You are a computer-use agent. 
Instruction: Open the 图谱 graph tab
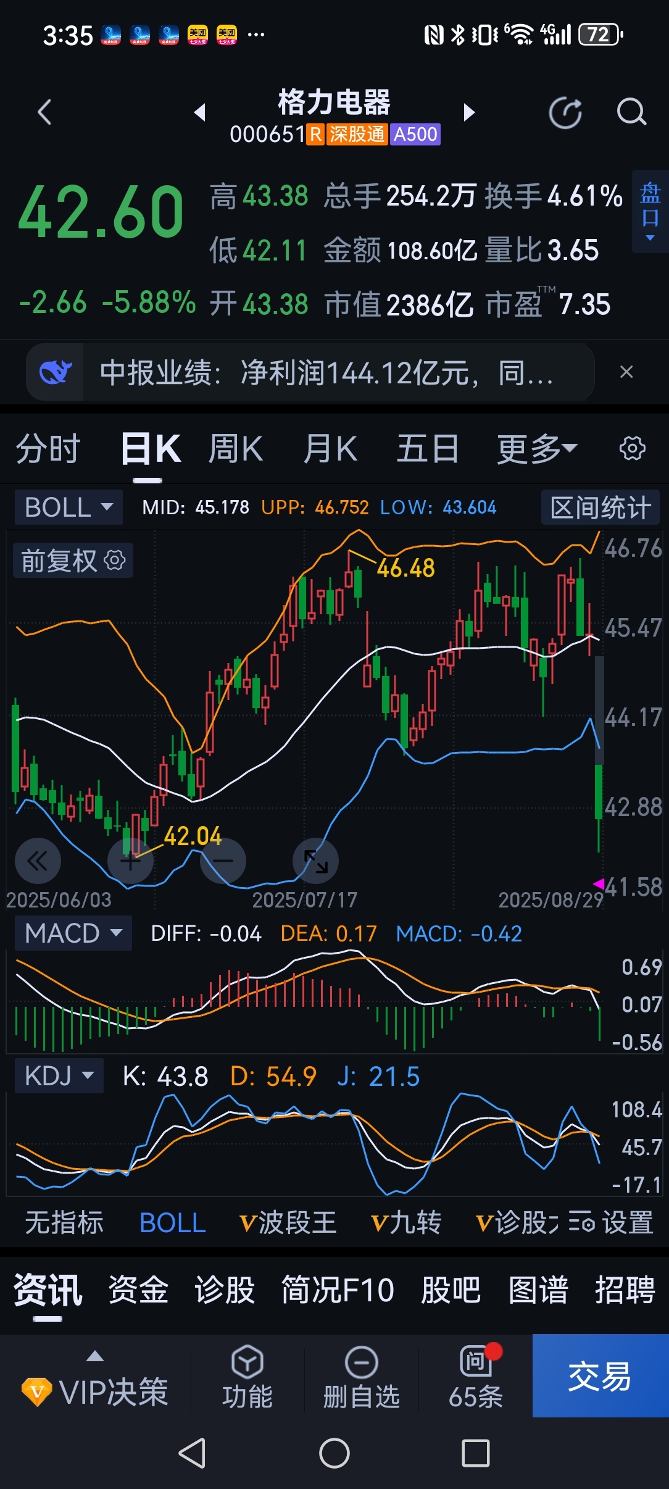point(538,1290)
